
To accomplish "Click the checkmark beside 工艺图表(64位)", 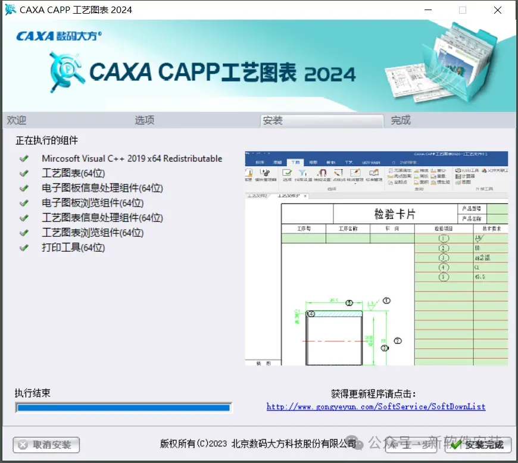I will tap(24, 173).
